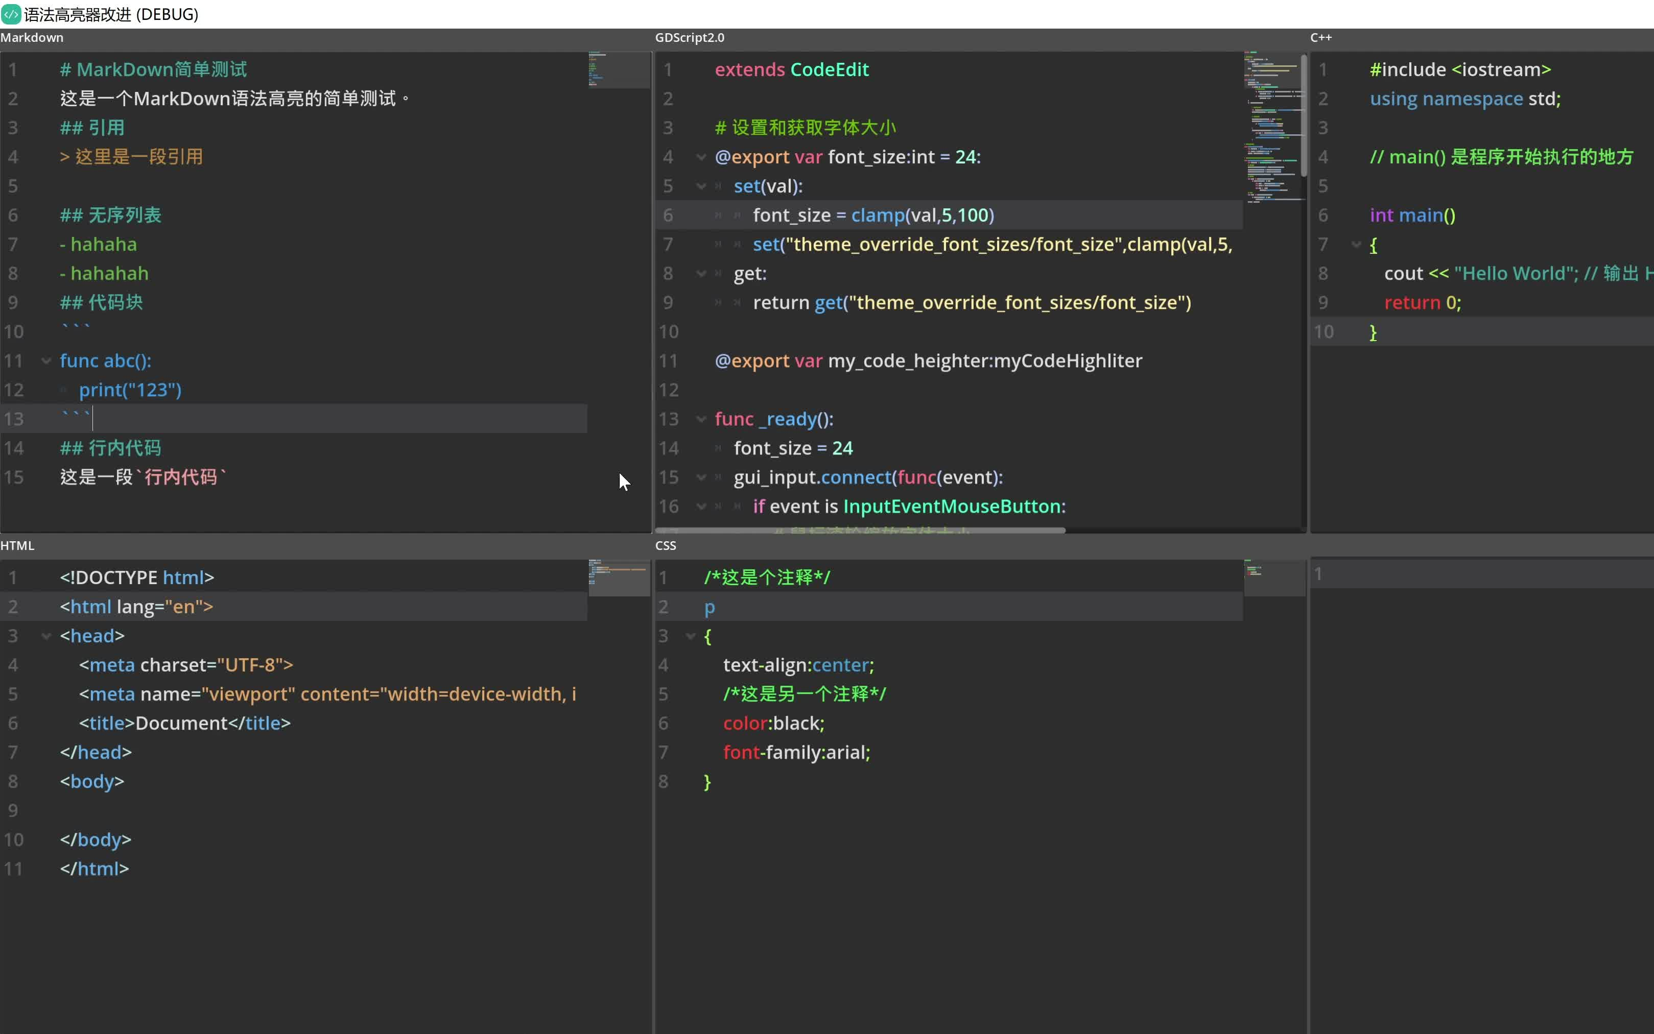The height and width of the screenshot is (1034, 1654).
Task: Collapse fold arrow at GDScript line 15
Action: (701, 477)
